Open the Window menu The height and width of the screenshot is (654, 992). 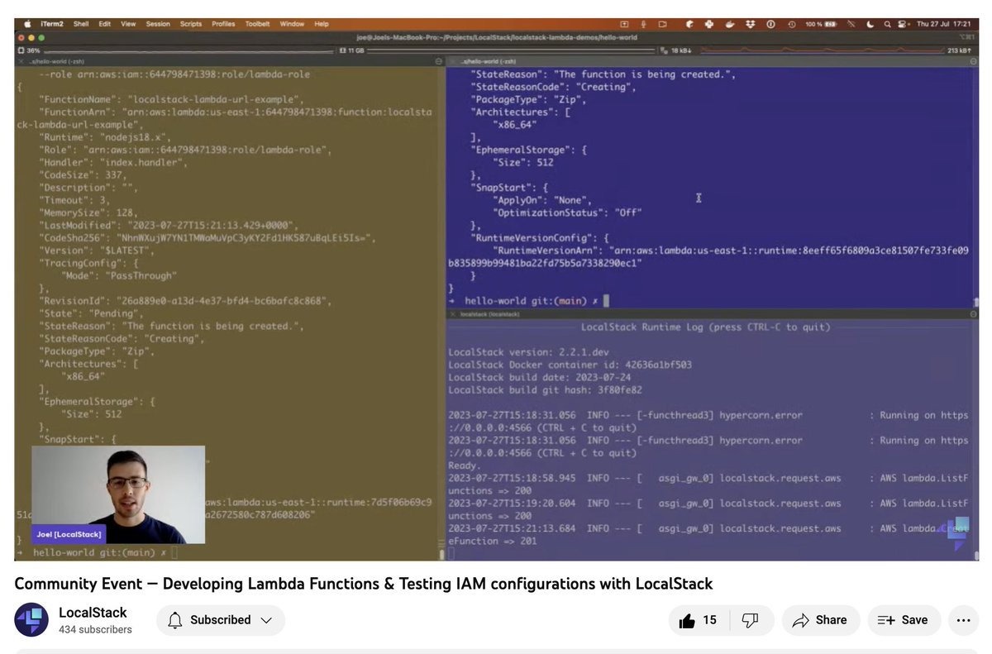pyautogui.click(x=292, y=24)
